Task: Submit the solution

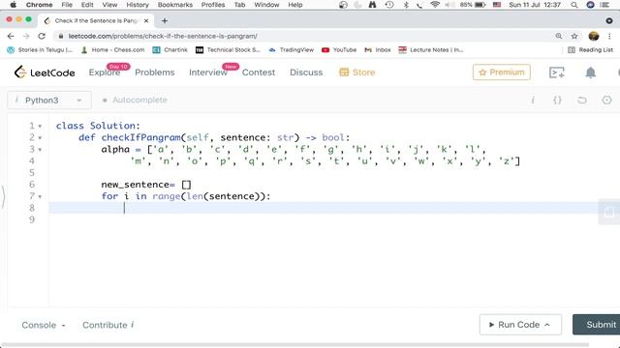Action: [597, 325]
